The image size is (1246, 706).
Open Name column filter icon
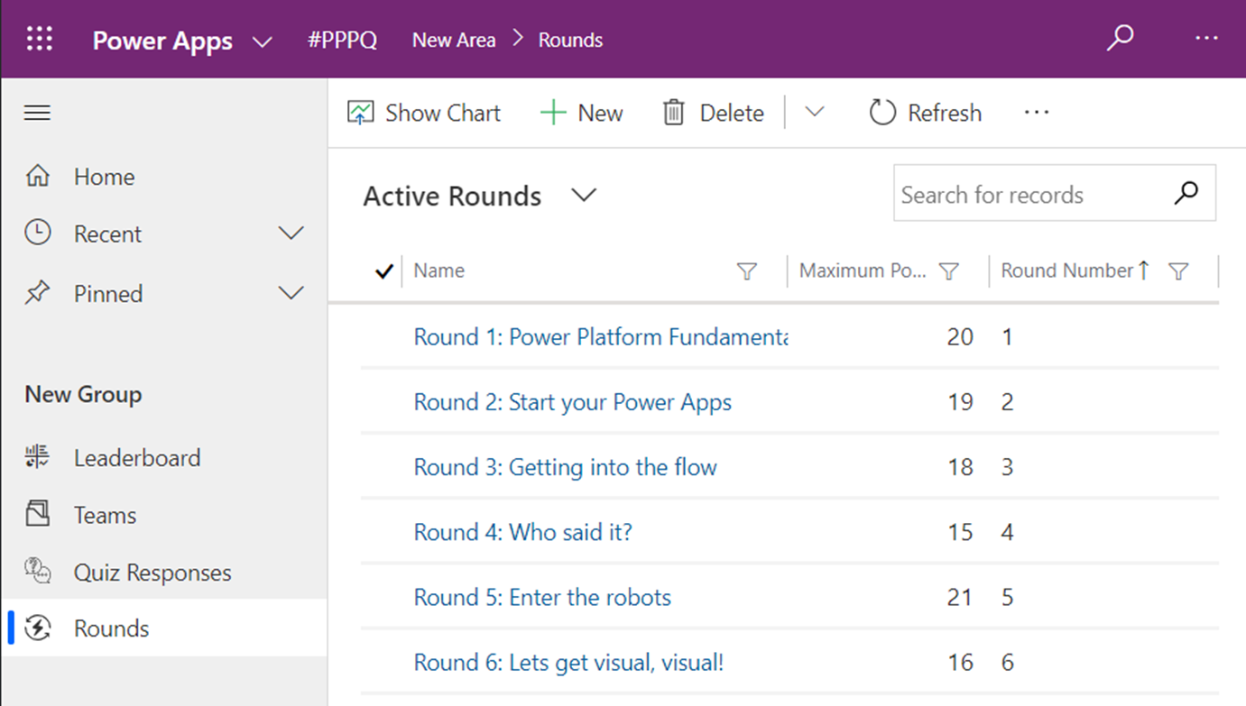click(x=747, y=271)
